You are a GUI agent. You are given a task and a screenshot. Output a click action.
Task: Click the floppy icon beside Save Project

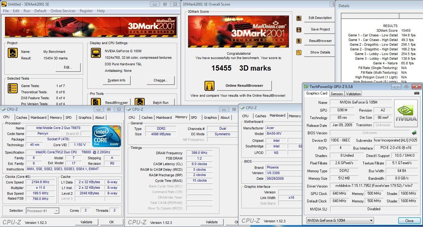[299, 30]
